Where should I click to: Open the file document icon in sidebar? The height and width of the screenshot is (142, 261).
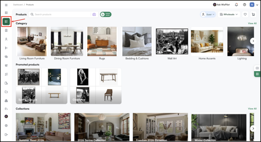[6, 83]
